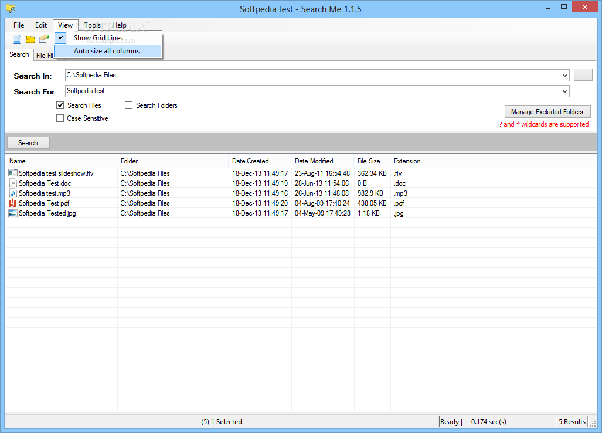
Task: Choose Auto size all columns
Action: pos(107,51)
